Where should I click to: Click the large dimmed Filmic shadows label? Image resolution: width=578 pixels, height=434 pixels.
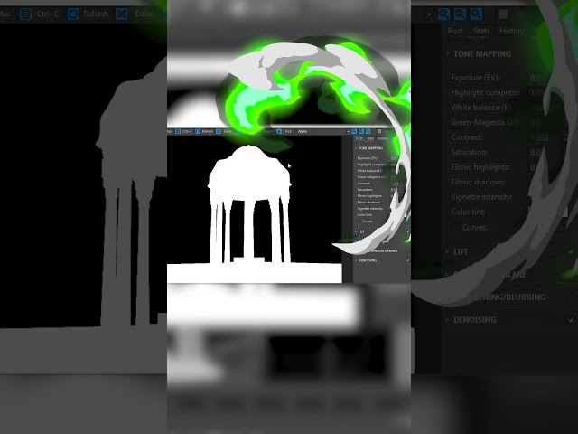(478, 182)
